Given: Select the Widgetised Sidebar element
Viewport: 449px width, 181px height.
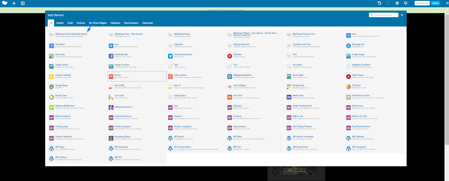Looking at the screenshot, I should coord(255,76).
